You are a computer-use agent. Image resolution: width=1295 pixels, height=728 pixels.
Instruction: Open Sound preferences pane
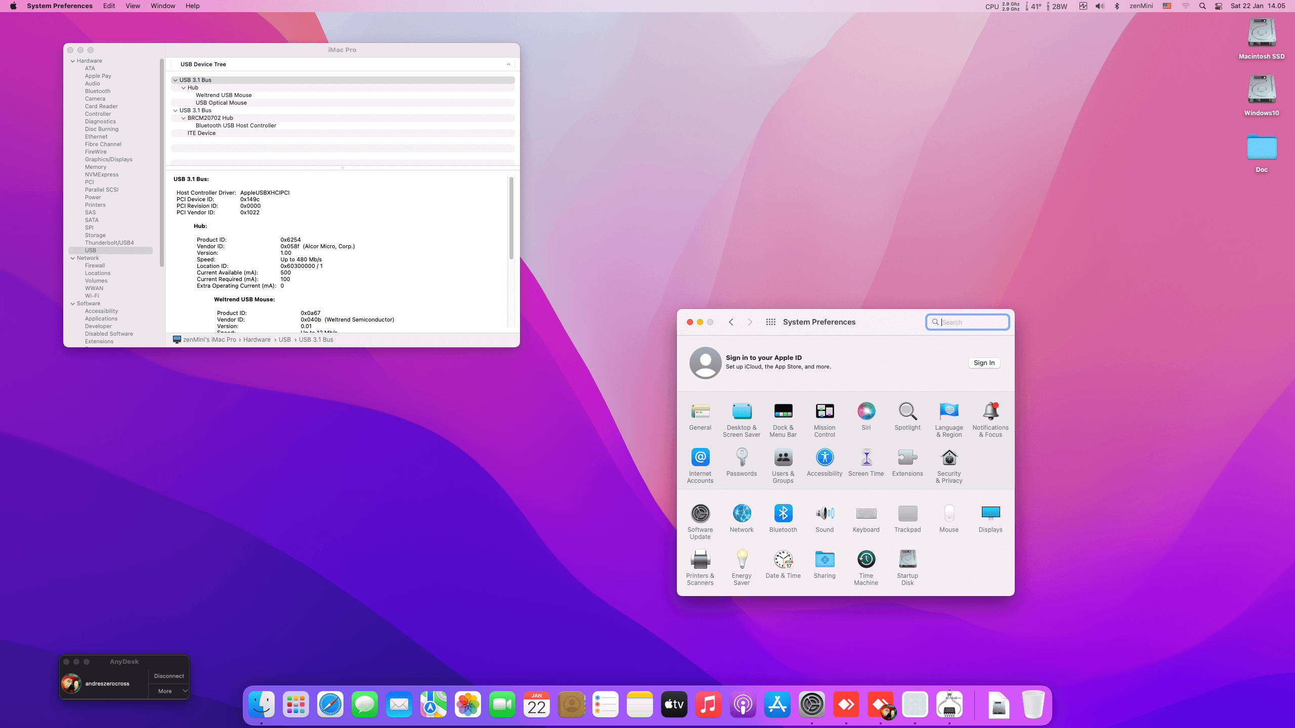825,519
